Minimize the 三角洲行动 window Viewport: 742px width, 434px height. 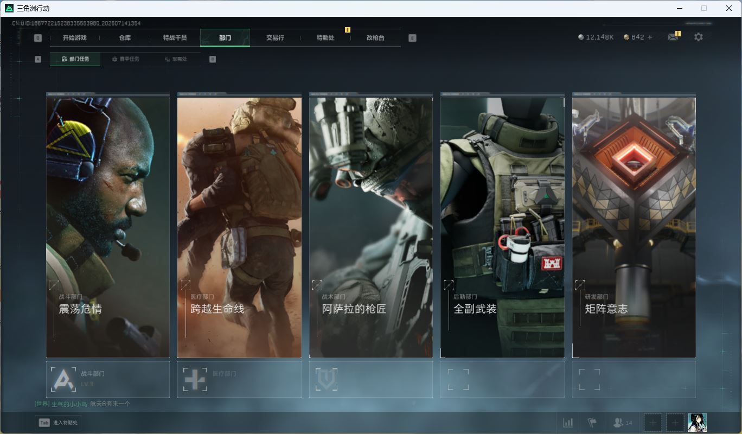pyautogui.click(x=680, y=8)
